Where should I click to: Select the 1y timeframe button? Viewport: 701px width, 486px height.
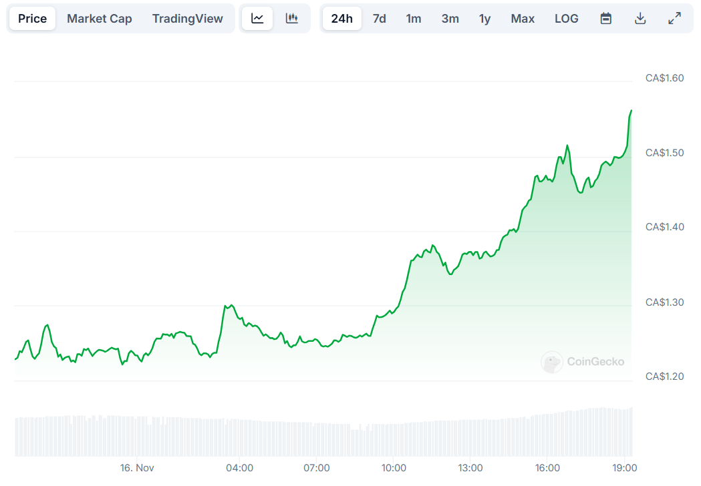click(x=484, y=19)
